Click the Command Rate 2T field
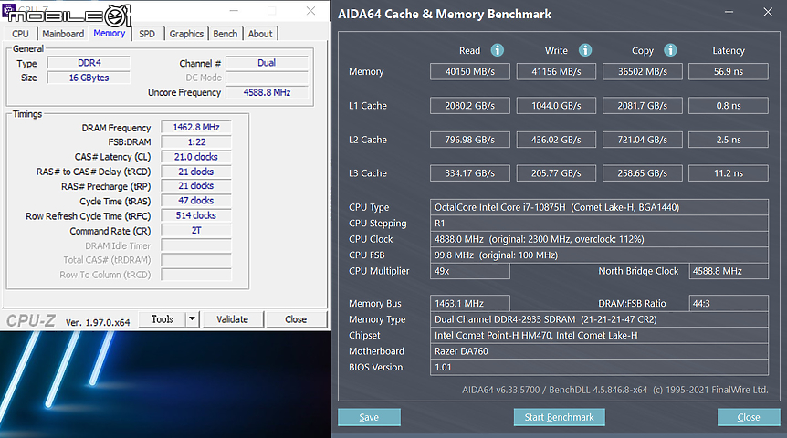The height and width of the screenshot is (438, 787). tap(196, 230)
